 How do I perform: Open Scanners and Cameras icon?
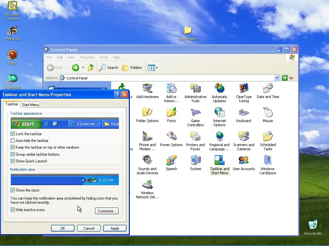pos(244,141)
